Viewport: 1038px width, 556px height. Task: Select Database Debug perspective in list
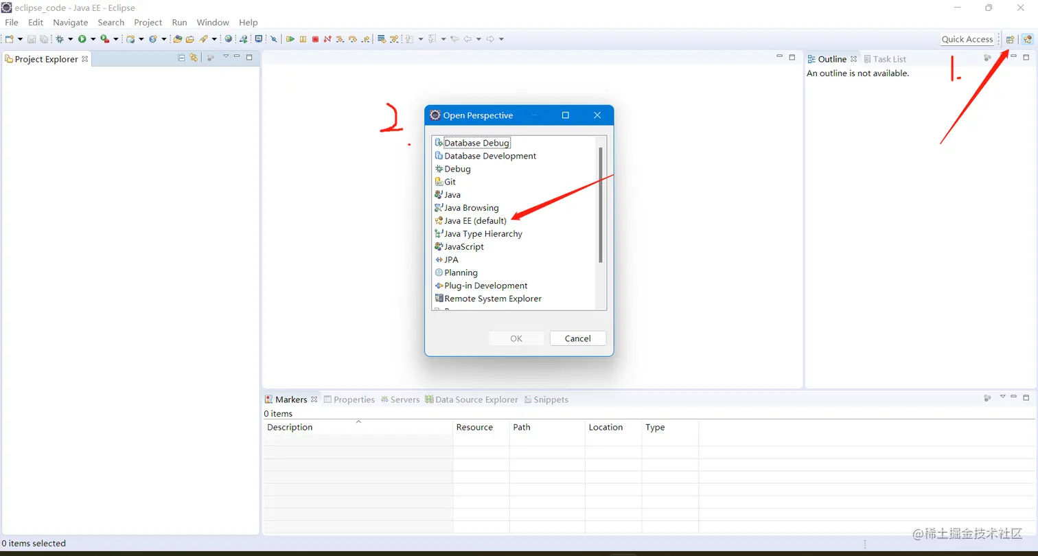pyautogui.click(x=472, y=143)
